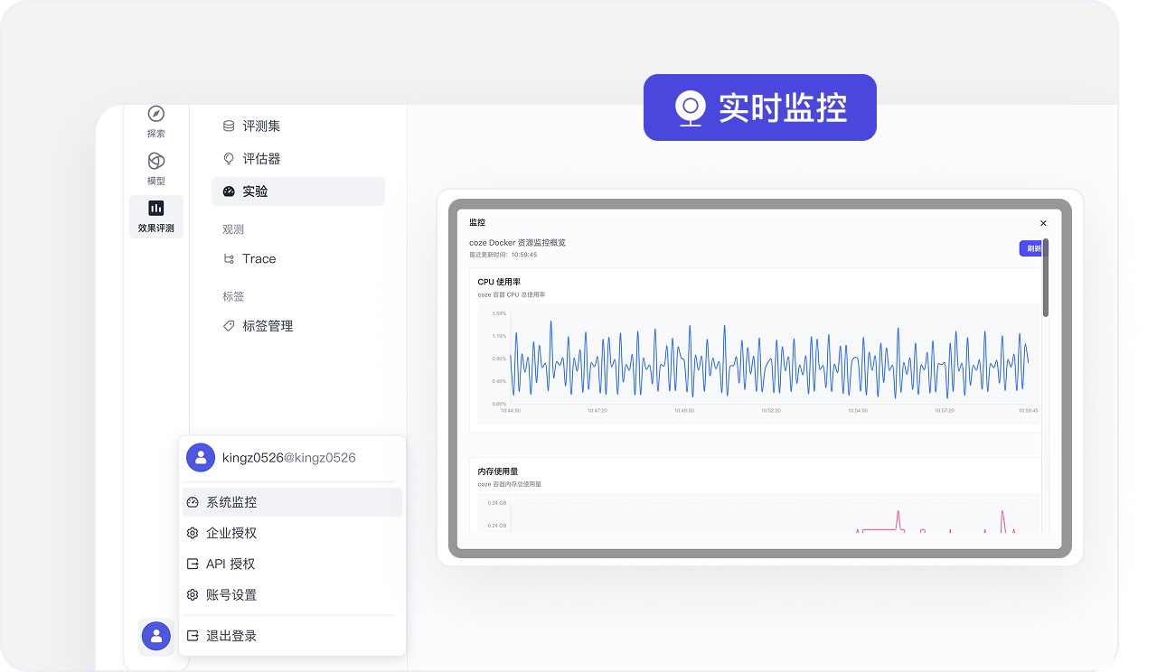Select the 探索 compass icon in sidebar

tap(155, 114)
